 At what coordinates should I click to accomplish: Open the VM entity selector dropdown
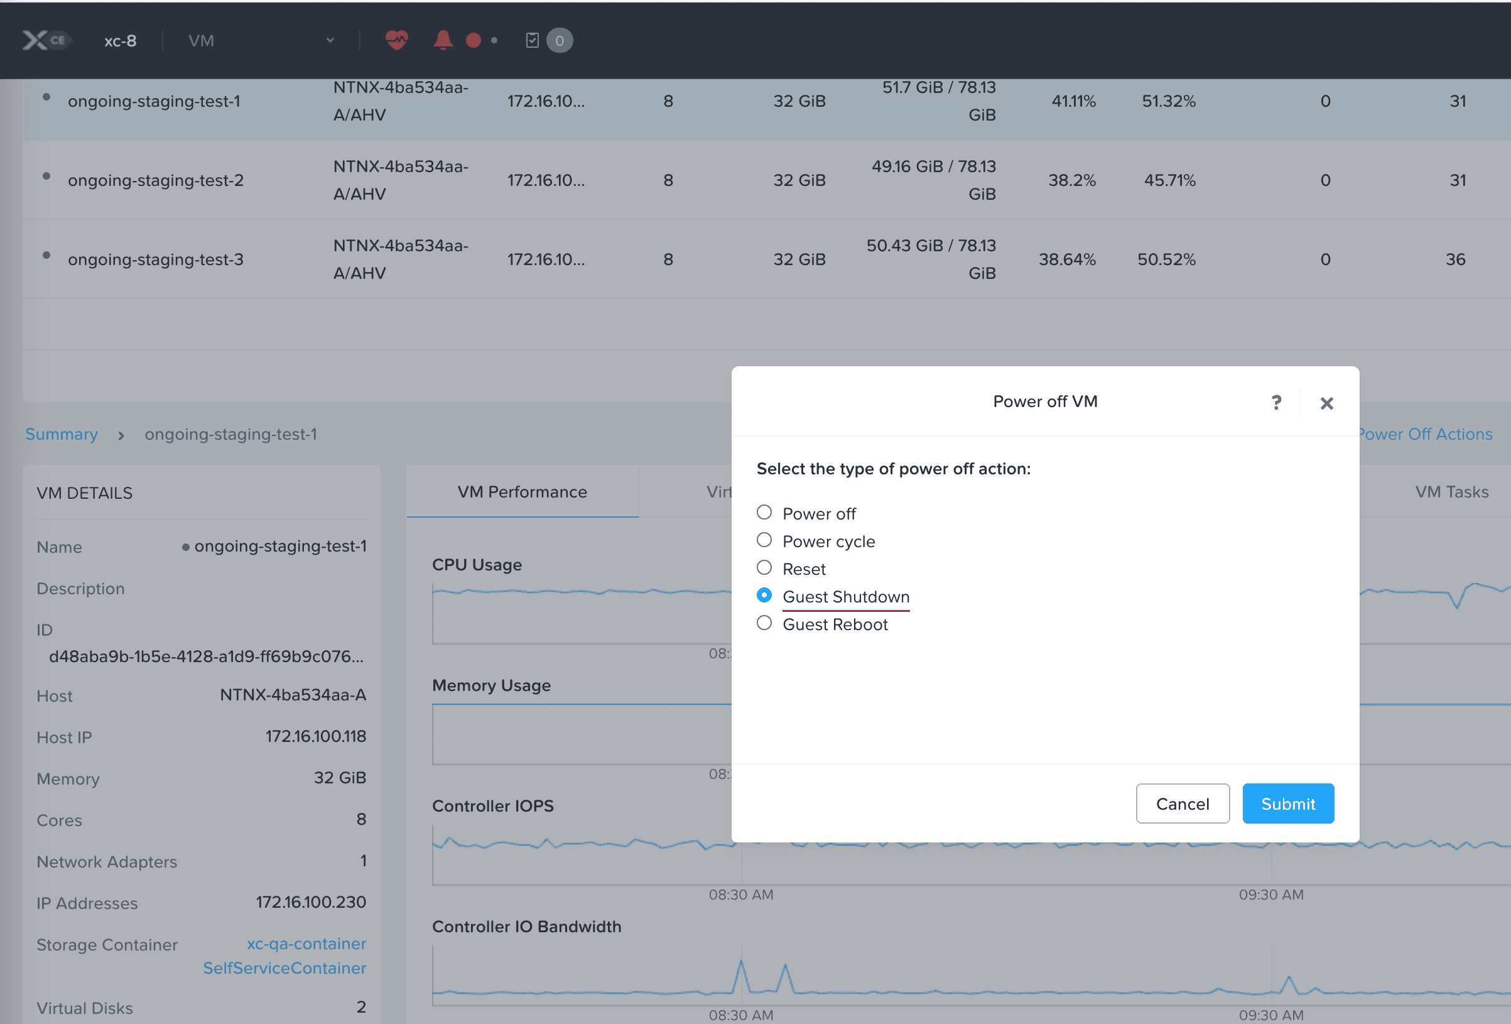[330, 40]
